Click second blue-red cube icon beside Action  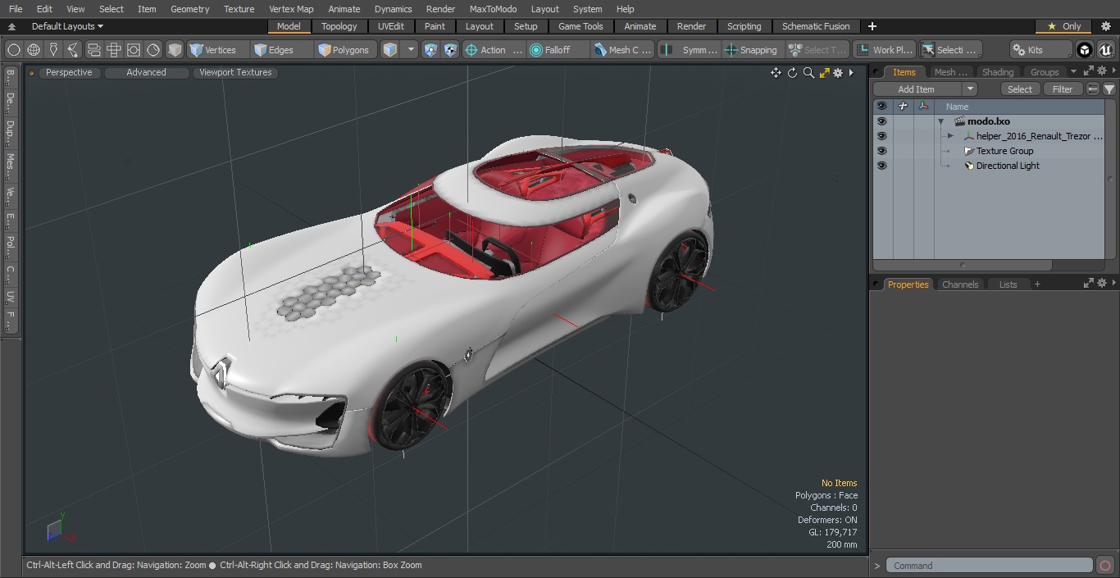(x=451, y=50)
